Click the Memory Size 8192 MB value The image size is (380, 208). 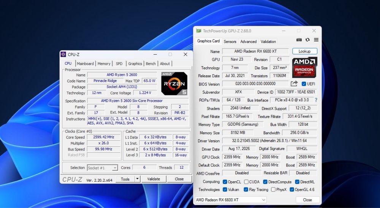point(238,133)
